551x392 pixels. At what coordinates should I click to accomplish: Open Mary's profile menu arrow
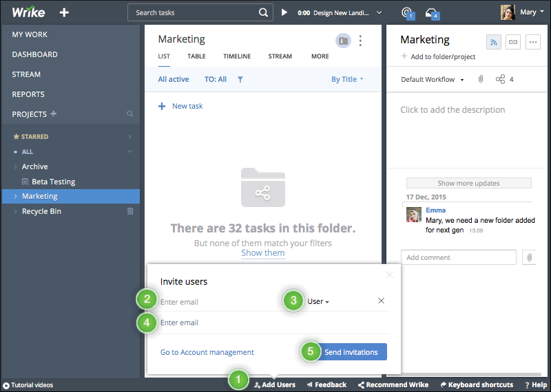[542, 12]
